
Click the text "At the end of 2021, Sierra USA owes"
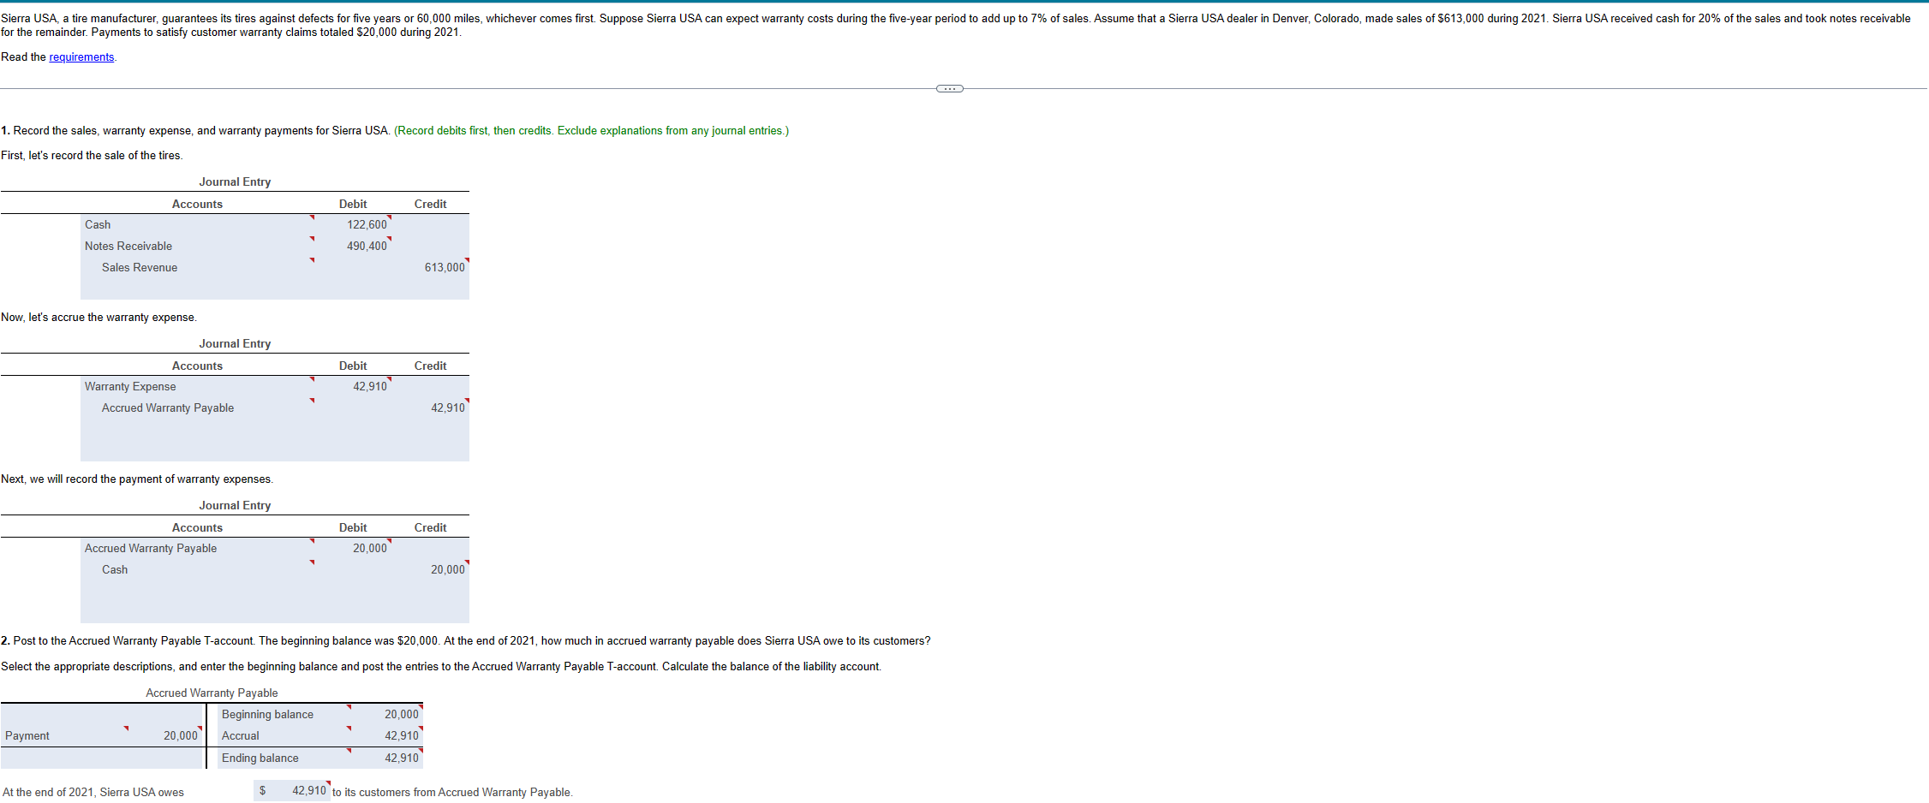[93, 792]
